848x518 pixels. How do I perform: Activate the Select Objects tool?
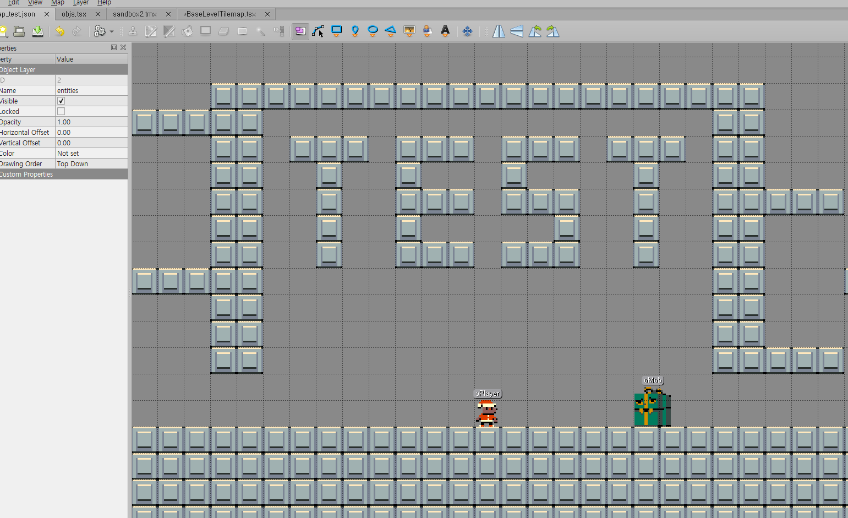point(300,31)
